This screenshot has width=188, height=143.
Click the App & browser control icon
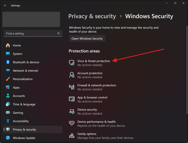point(72,99)
